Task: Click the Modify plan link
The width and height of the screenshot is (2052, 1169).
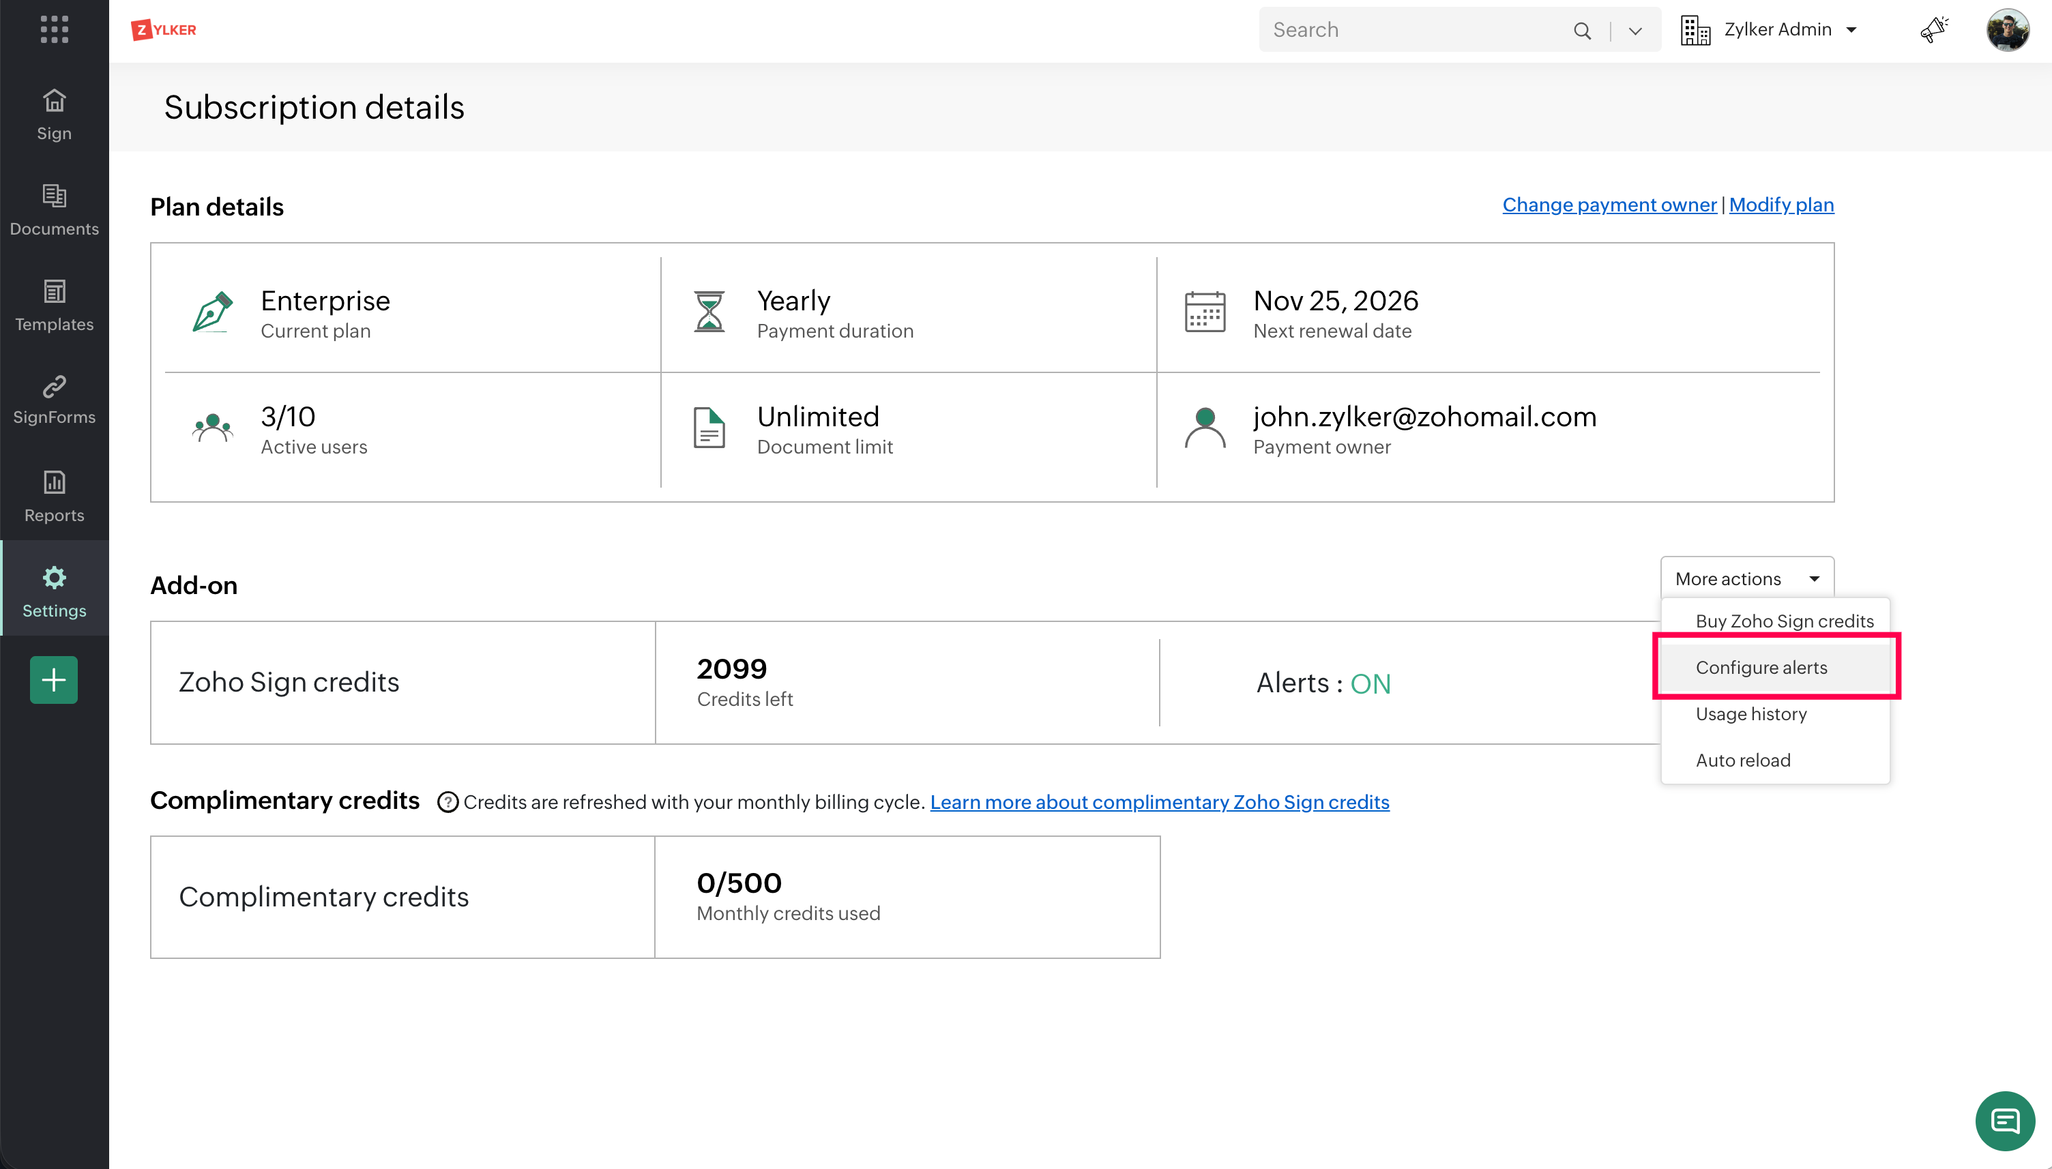Action: tap(1780, 205)
